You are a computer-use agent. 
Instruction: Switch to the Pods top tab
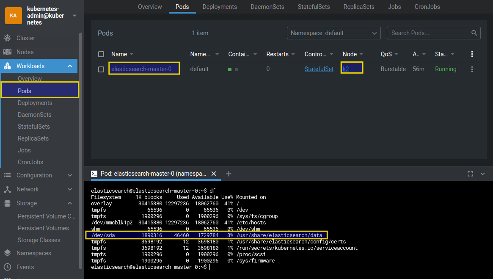coord(182,7)
